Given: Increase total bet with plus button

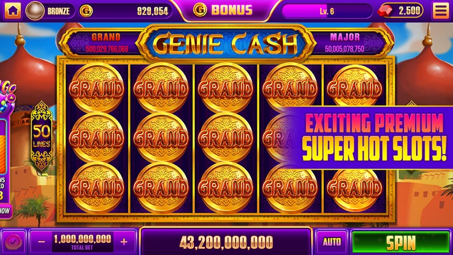Looking at the screenshot, I should coord(124,242).
